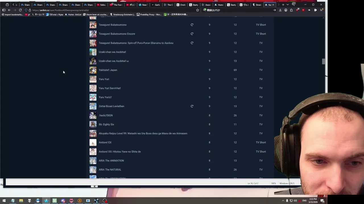Open File Explorer from the taskbar
Viewport: 364px width, 204px height.
click(x=21, y=201)
